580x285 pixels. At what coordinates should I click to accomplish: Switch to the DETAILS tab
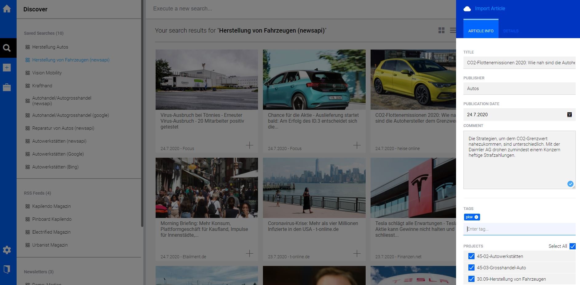[x=511, y=31]
